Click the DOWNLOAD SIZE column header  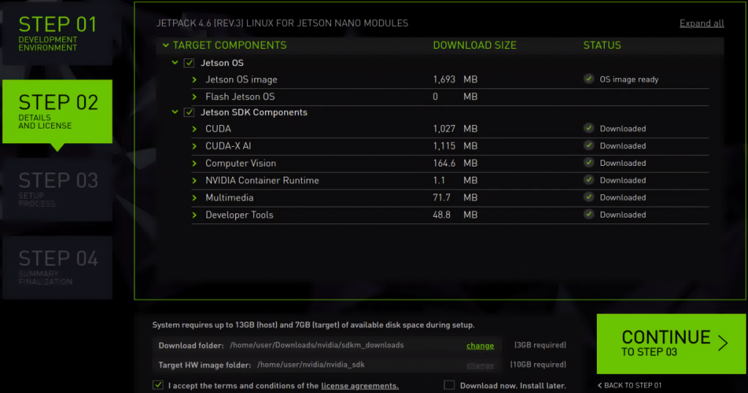pyautogui.click(x=475, y=45)
